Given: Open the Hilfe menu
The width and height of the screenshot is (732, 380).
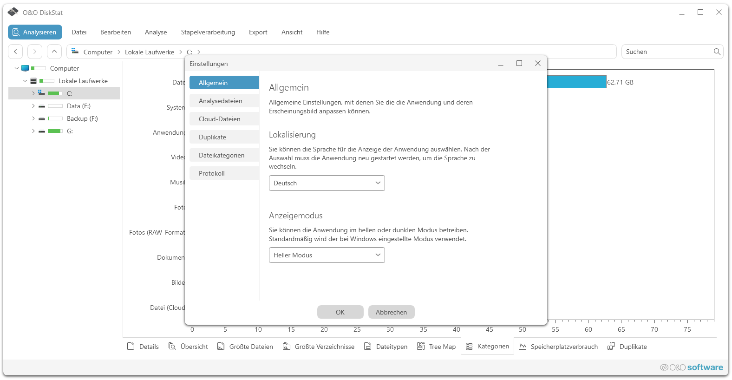Looking at the screenshot, I should (323, 32).
